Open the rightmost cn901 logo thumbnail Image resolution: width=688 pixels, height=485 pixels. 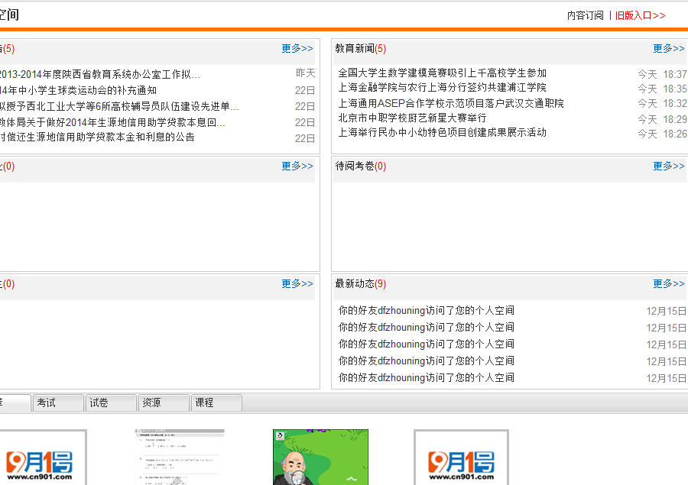(x=461, y=458)
